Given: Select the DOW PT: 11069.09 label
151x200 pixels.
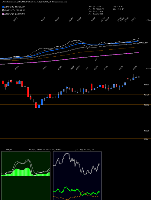Looking at the screenshot, I should click(x=14, y=14).
